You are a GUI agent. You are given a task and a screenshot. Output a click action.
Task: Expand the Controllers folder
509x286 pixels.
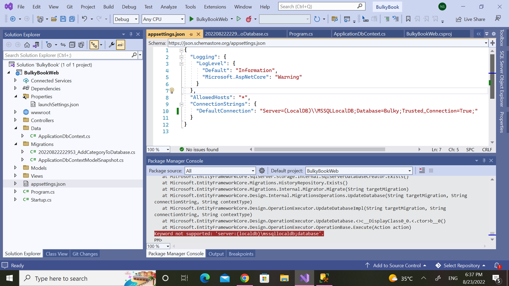[x=15, y=120]
